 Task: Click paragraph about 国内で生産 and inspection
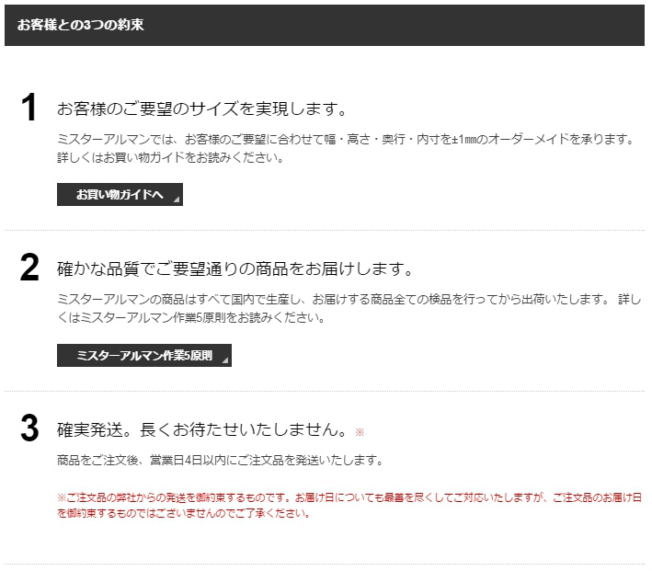coord(349,309)
